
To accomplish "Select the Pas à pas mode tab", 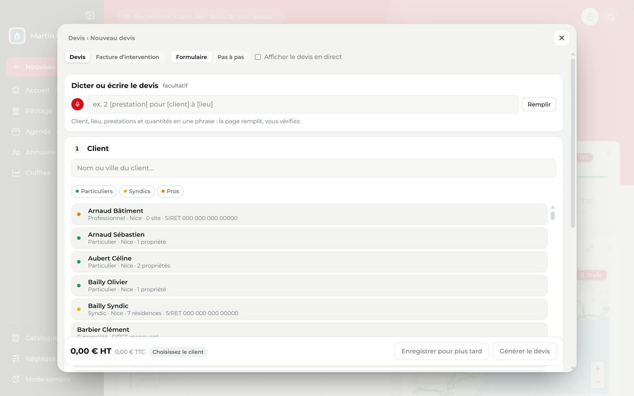I will [x=231, y=57].
